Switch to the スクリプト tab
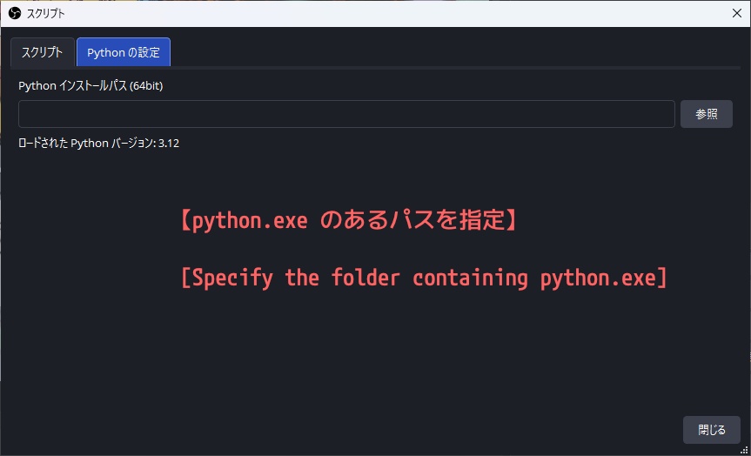 tap(42, 52)
